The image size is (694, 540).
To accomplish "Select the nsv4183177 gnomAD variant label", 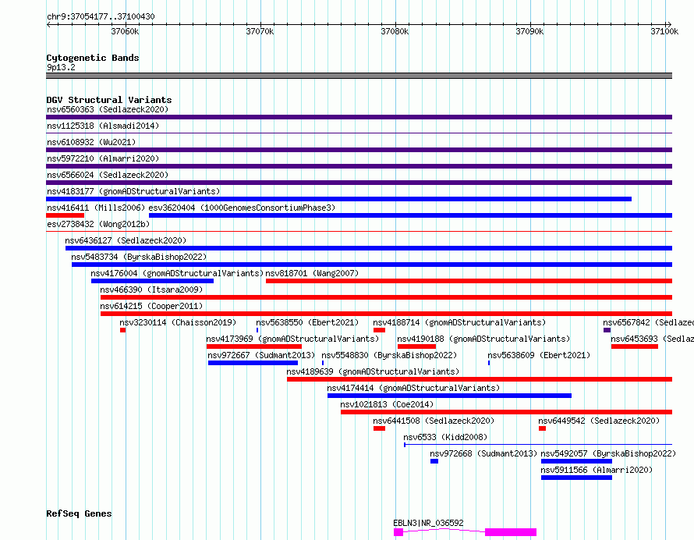I will [133, 191].
